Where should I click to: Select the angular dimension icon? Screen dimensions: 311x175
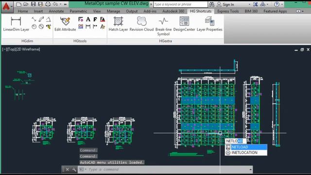(49, 19)
